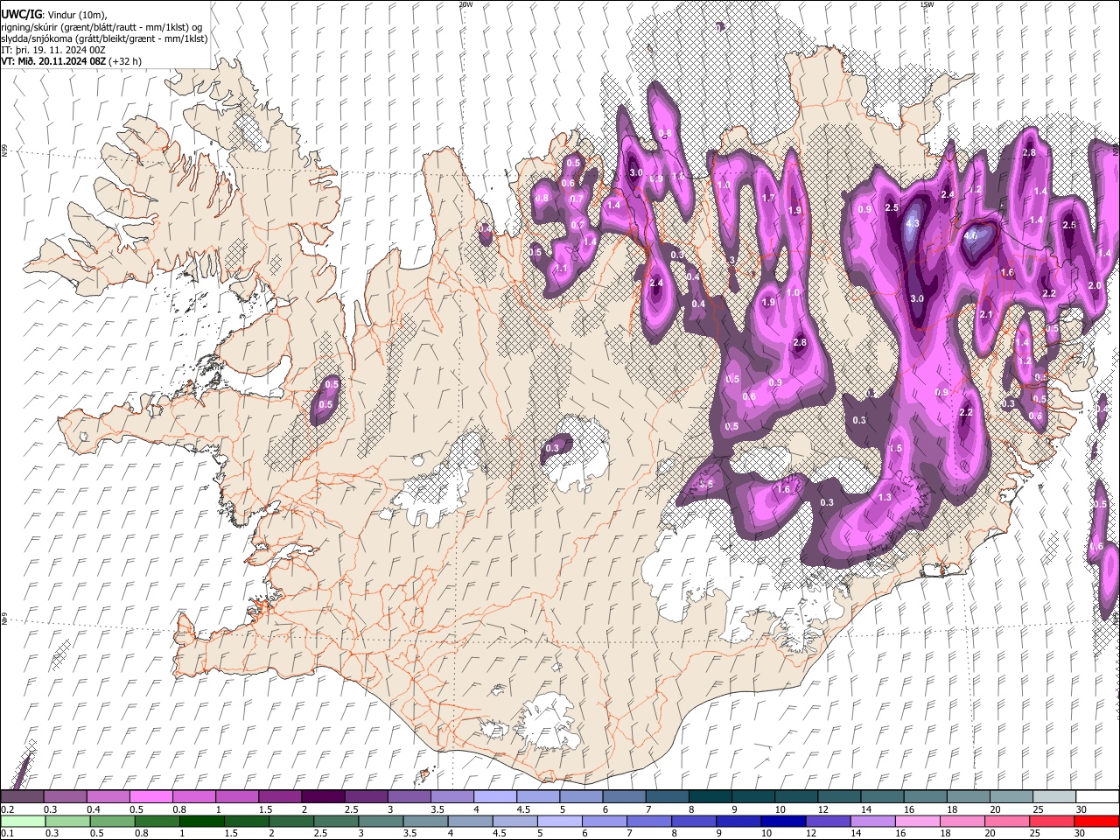Image resolution: width=1120 pixels, height=840 pixels.
Task: Click the 1.1 value label on the map
Action: [561, 268]
